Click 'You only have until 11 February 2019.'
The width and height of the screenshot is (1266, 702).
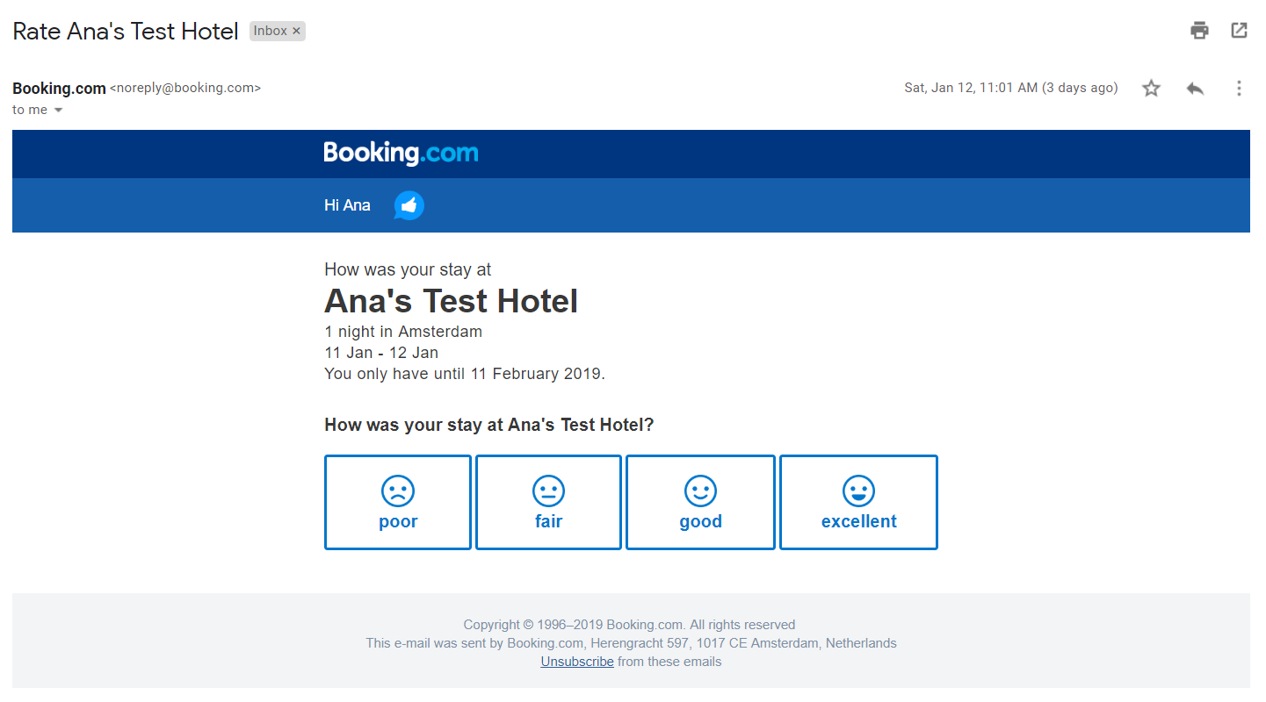[465, 374]
